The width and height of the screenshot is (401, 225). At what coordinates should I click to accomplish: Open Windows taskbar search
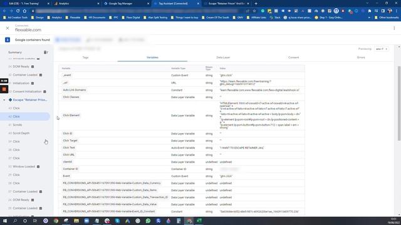15,221
